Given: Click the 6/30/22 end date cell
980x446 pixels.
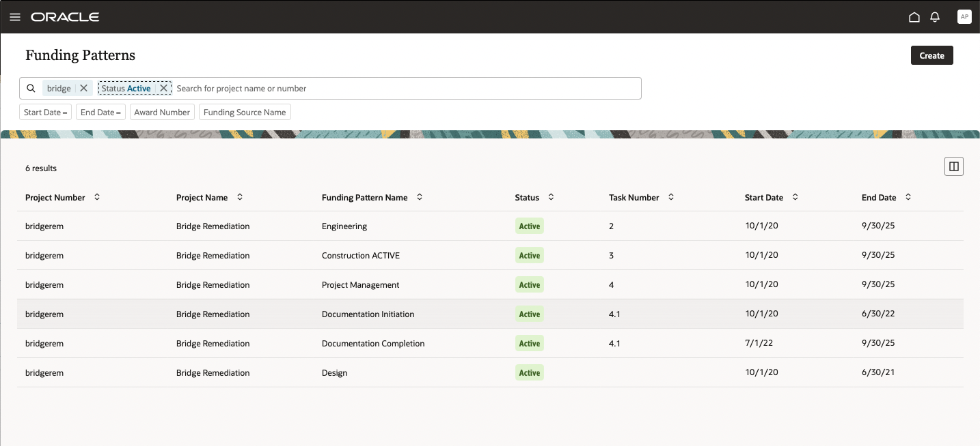Looking at the screenshot, I should coord(878,314).
